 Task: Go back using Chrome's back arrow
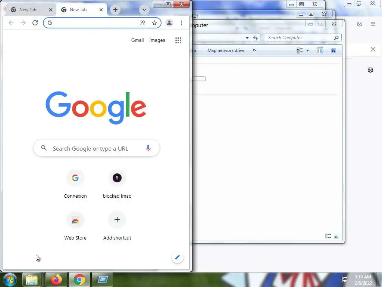11,23
